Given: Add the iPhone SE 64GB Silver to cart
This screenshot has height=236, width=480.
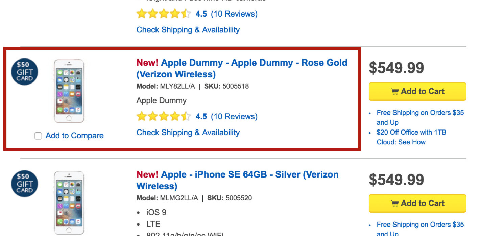Looking at the screenshot, I should (x=417, y=203).
